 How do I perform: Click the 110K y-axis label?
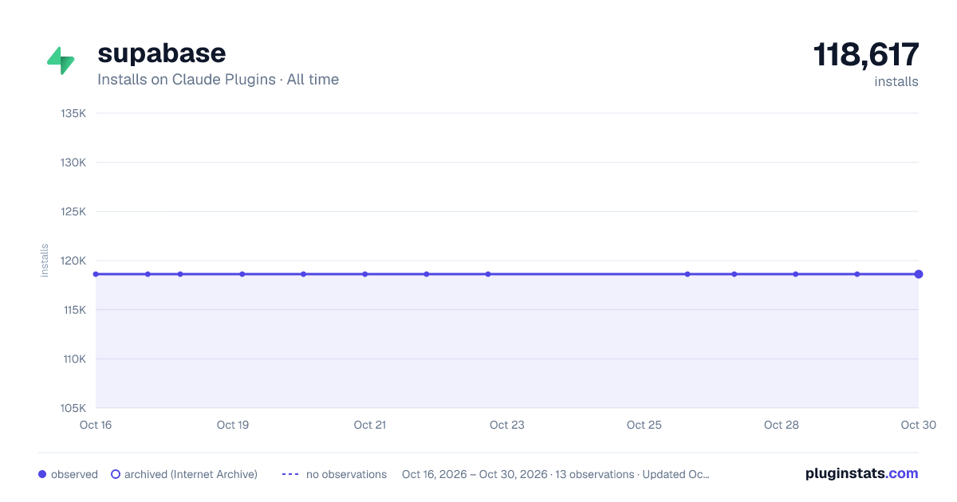tap(73, 359)
